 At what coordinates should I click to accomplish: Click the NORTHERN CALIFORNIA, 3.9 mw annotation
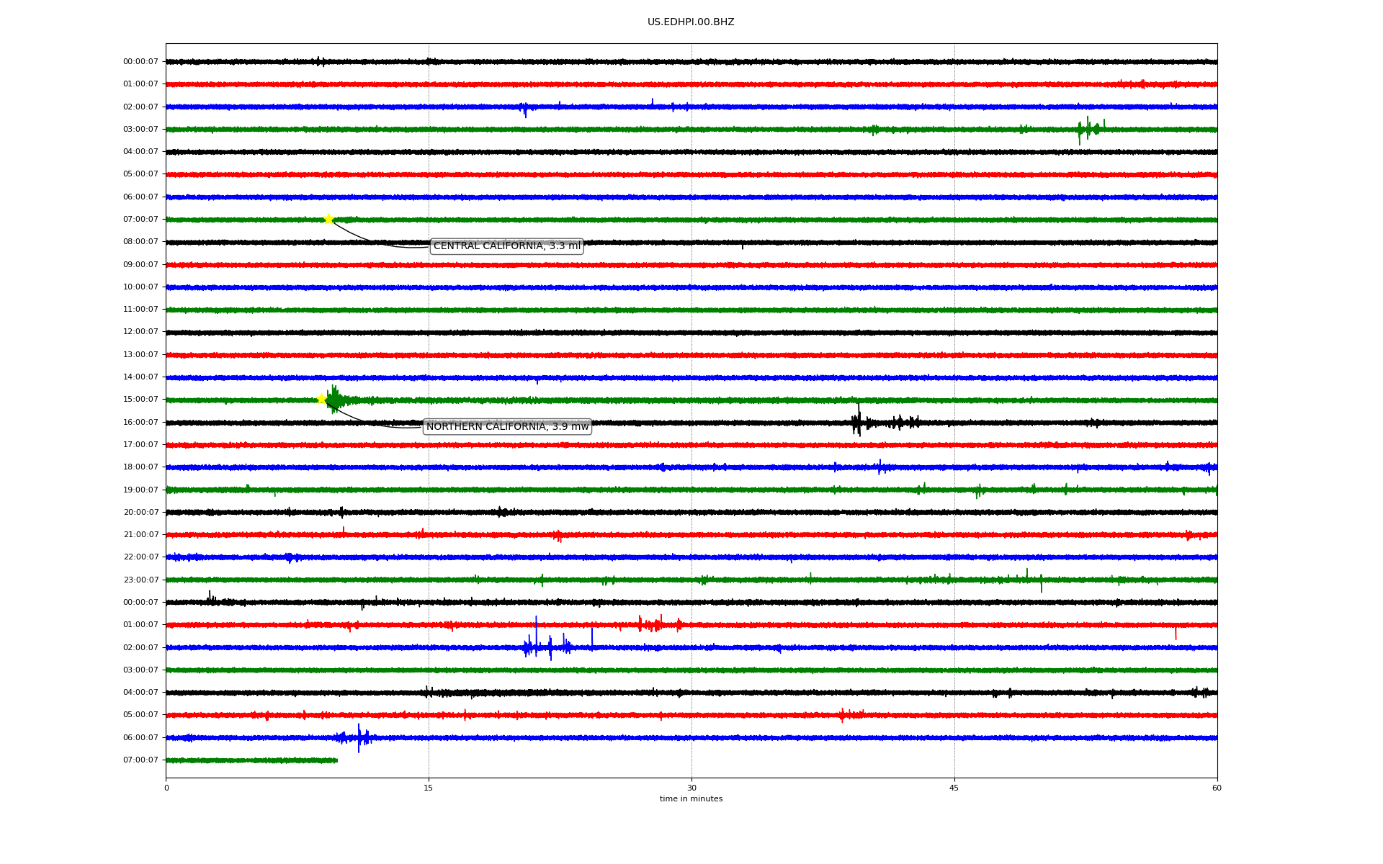507,427
